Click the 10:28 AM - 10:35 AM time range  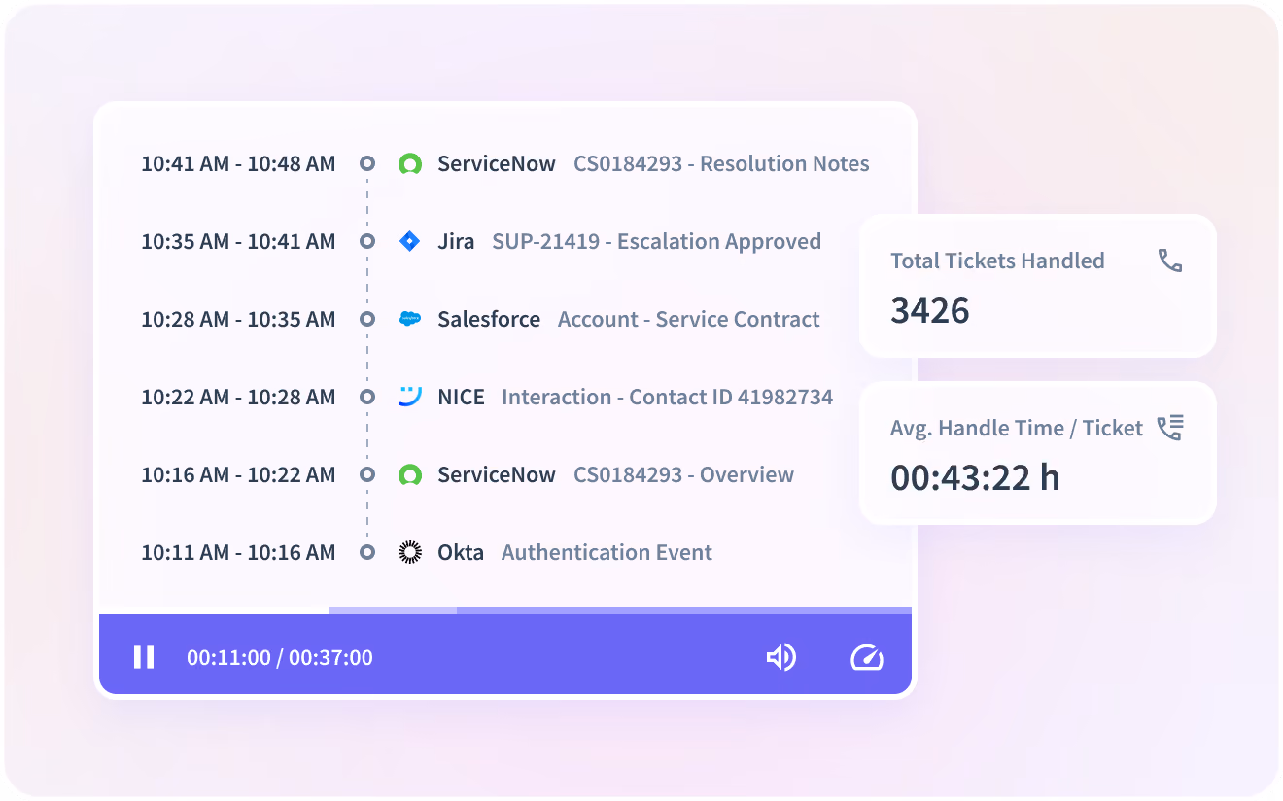[x=238, y=319]
